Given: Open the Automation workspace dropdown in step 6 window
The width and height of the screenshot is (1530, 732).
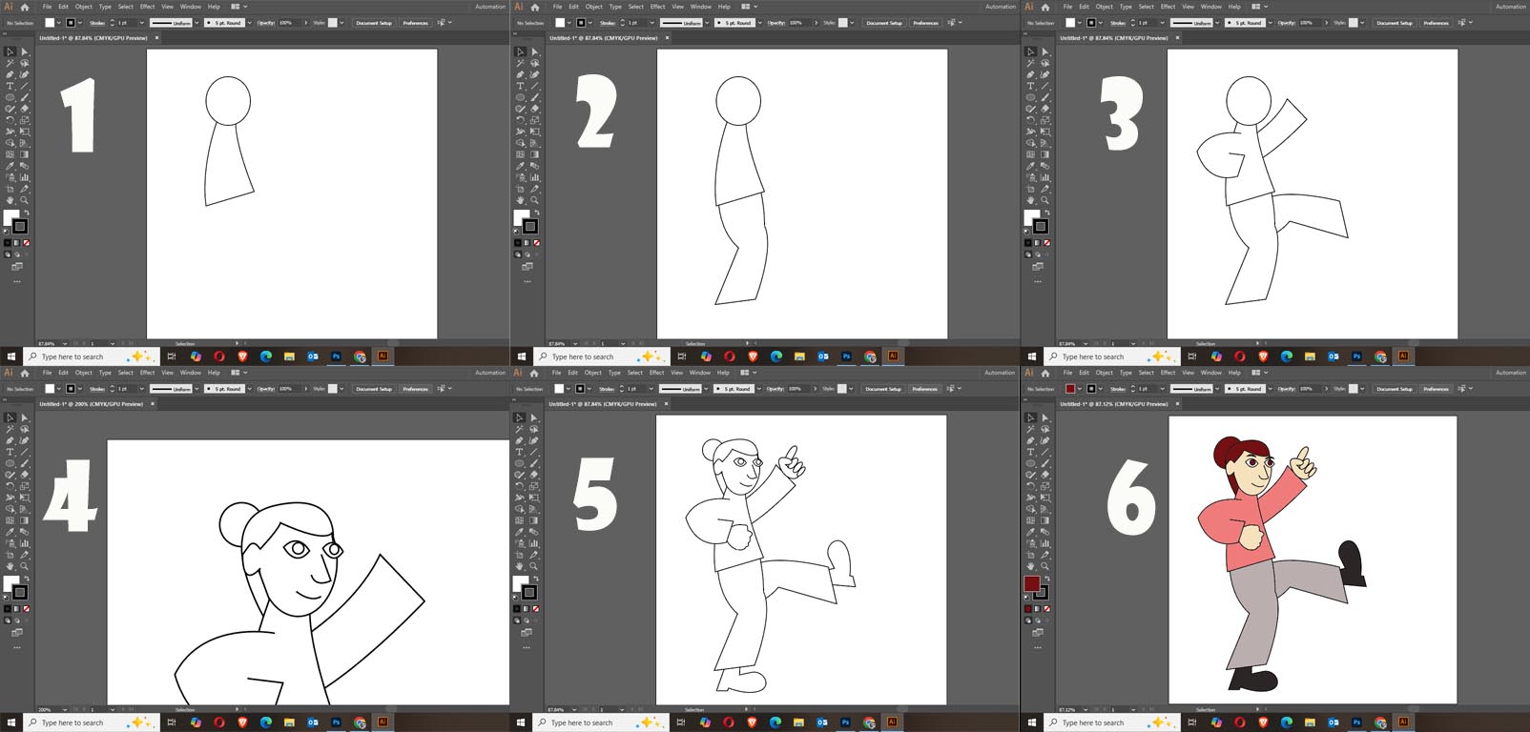Looking at the screenshot, I should [x=1510, y=373].
